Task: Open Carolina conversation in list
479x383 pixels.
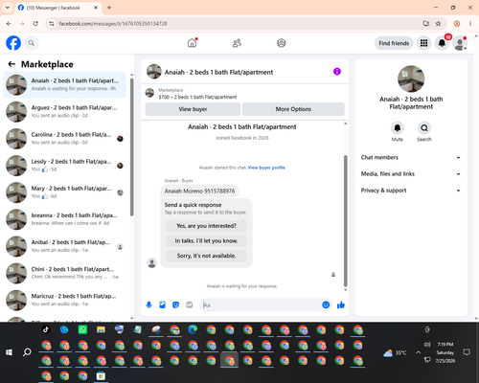Action: [65, 139]
